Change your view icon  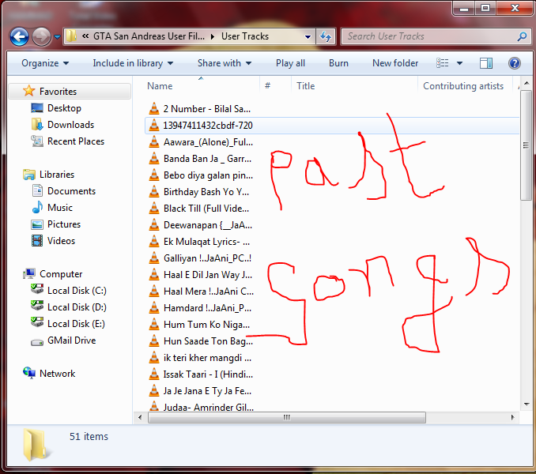pos(443,63)
